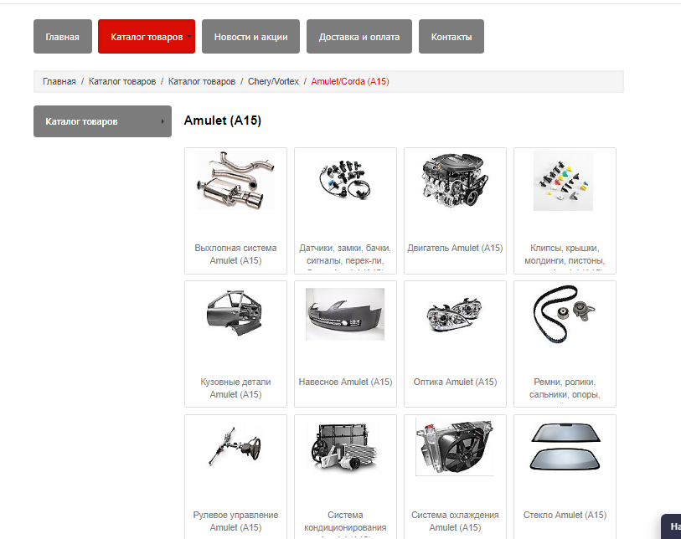Go to Новости и акции page
Viewport: 681px width, 539px height.
point(250,37)
